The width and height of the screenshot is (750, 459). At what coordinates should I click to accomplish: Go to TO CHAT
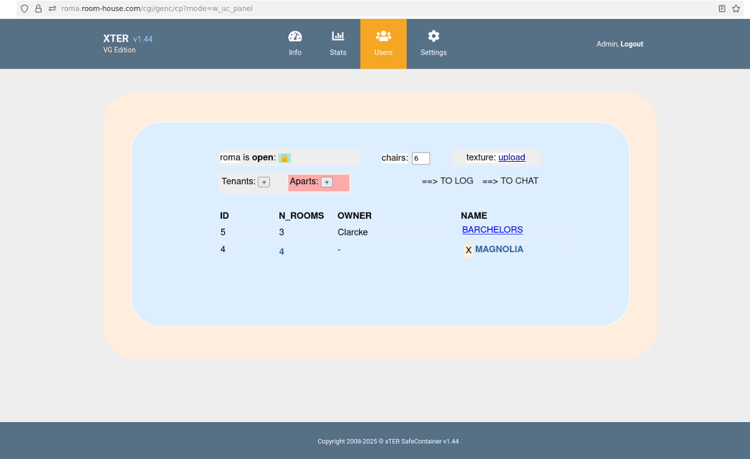[510, 181]
